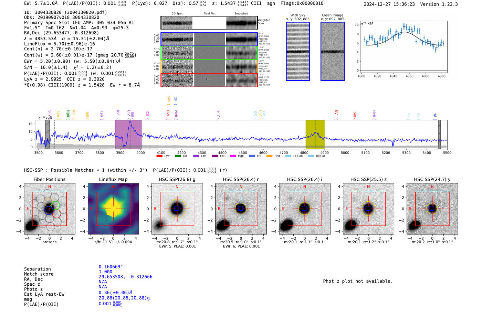Click the hatched gray band near 5460
The image size is (482, 328).
tap(439, 134)
